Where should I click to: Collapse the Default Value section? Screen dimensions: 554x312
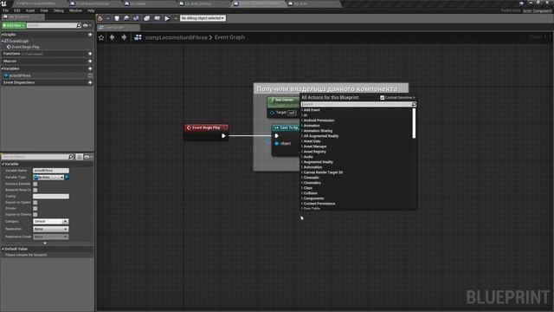click(3, 249)
